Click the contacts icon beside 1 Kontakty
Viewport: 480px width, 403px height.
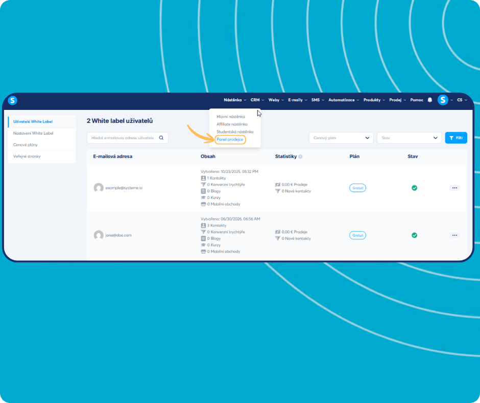(x=203, y=178)
